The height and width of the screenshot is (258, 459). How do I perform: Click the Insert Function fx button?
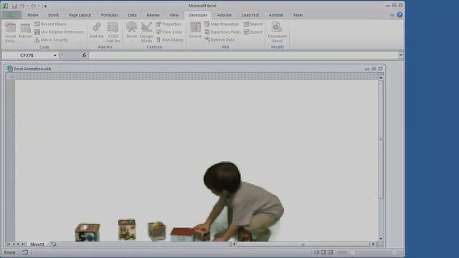tap(84, 55)
